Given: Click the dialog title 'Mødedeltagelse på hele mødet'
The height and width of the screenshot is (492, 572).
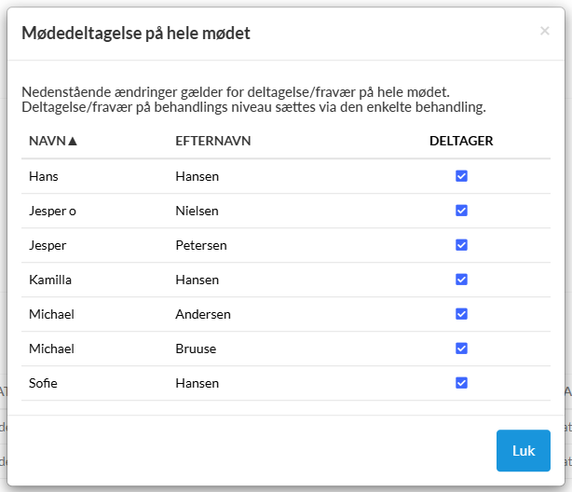Looking at the screenshot, I should pyautogui.click(x=135, y=34).
